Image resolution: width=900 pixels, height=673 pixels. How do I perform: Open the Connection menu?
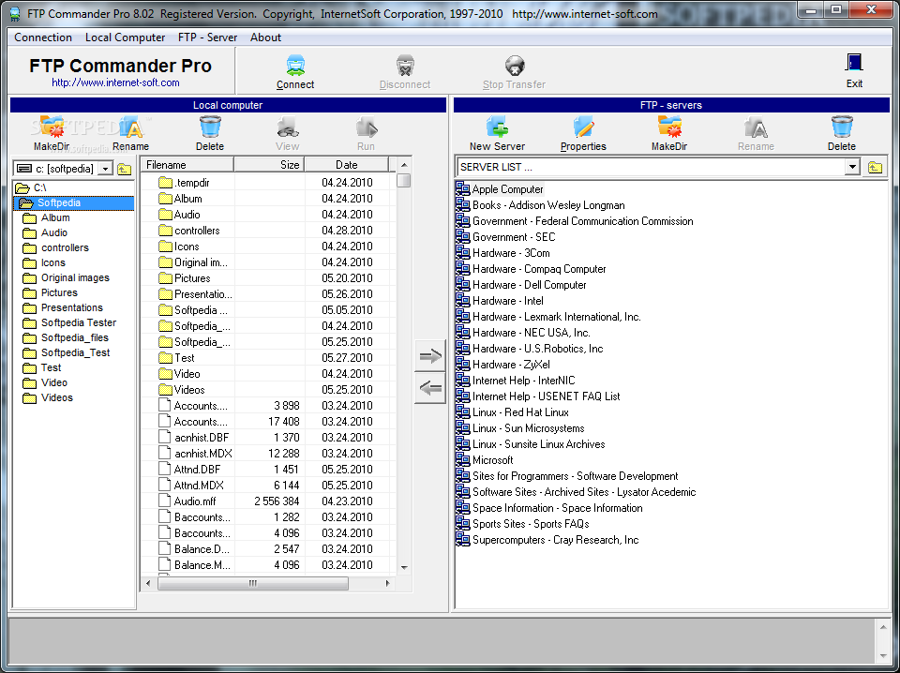[43, 37]
